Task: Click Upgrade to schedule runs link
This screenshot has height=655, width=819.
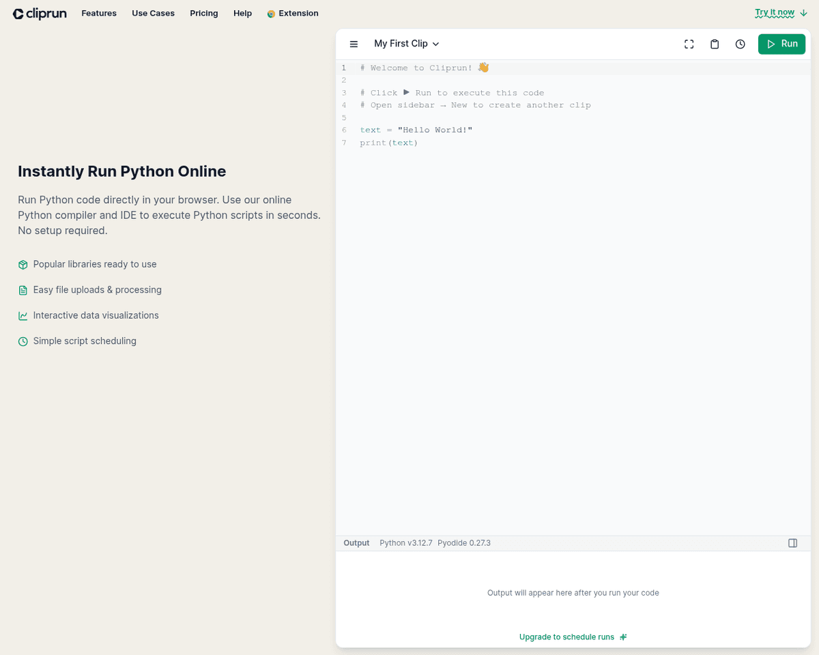Action: pos(566,637)
